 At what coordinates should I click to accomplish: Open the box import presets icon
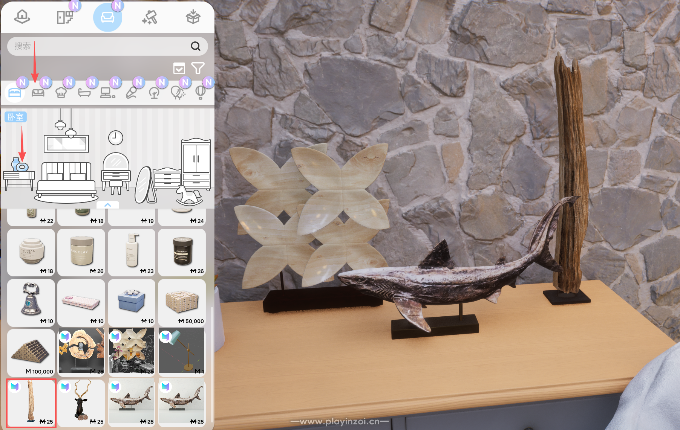tap(193, 17)
